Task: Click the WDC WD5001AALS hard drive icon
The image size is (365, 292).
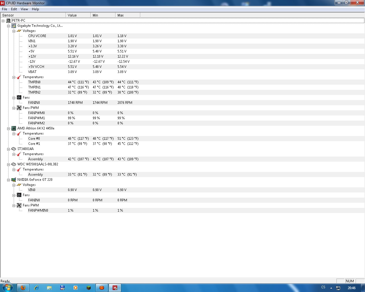Action: pyautogui.click(x=14, y=164)
